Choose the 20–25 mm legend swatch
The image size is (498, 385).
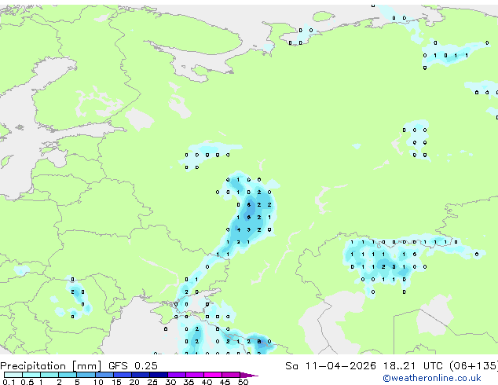pyautogui.click(x=141, y=375)
